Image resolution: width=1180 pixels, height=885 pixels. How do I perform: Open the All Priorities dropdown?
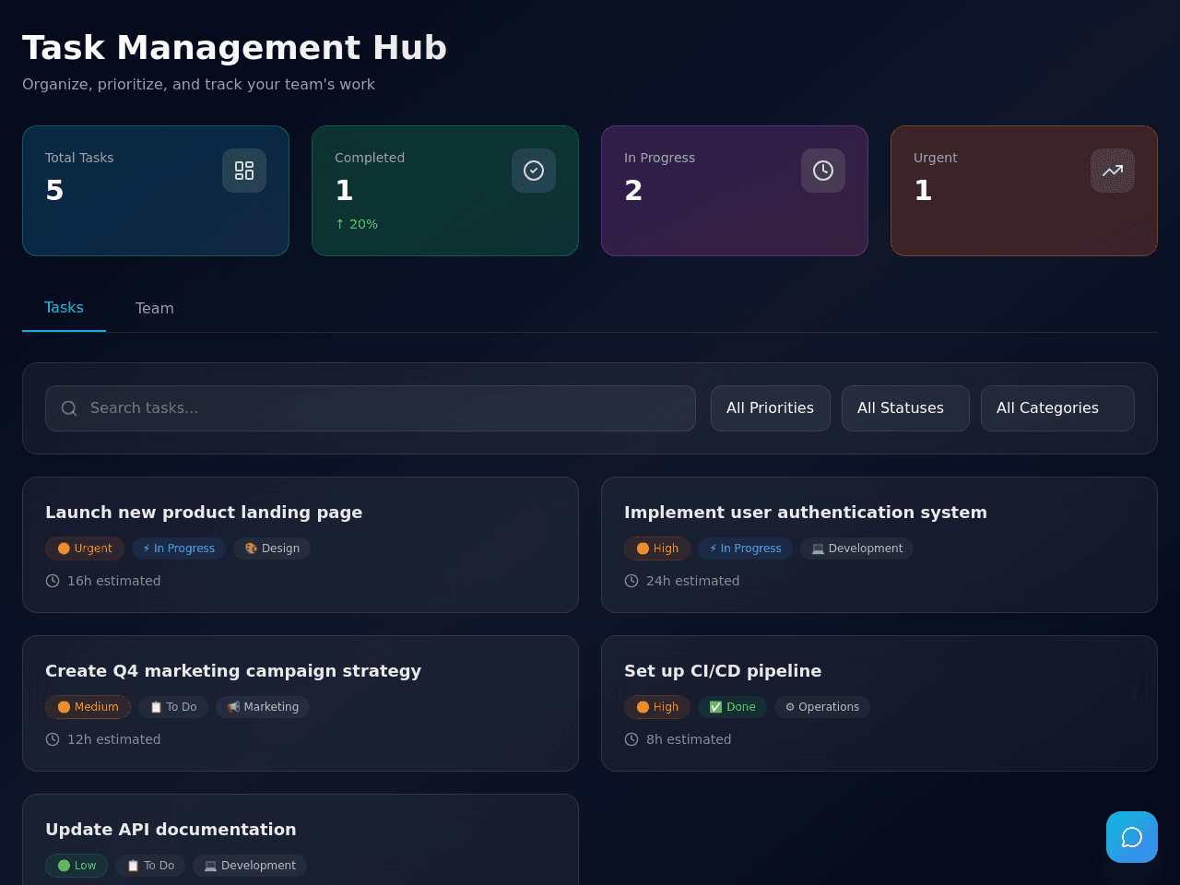pos(771,408)
